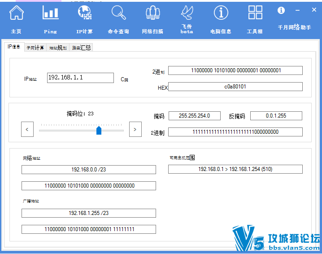Click the C类 class label

coord(124,79)
